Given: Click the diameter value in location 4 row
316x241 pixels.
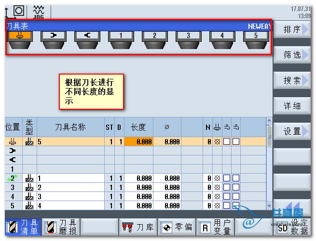Looking at the screenshot, I should 167,196.
